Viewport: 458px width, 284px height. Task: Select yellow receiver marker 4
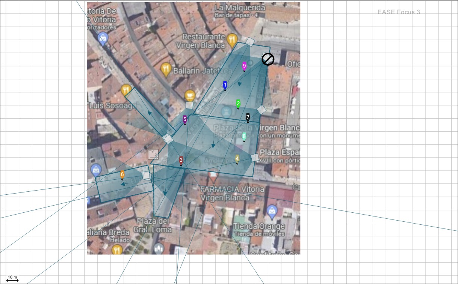[237, 159]
